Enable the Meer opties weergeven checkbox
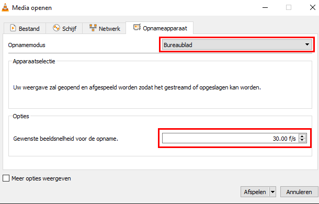This screenshot has height=204, width=319. tap(6, 178)
